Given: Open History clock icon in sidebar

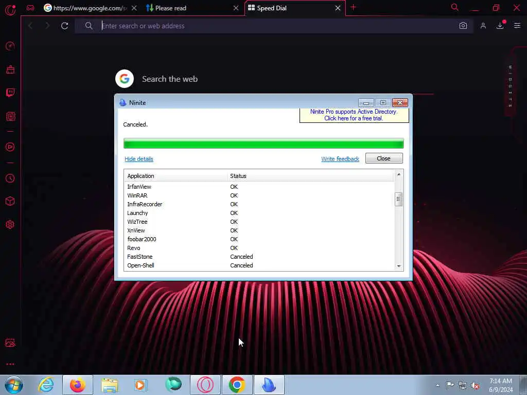Looking at the screenshot, I should point(10,178).
